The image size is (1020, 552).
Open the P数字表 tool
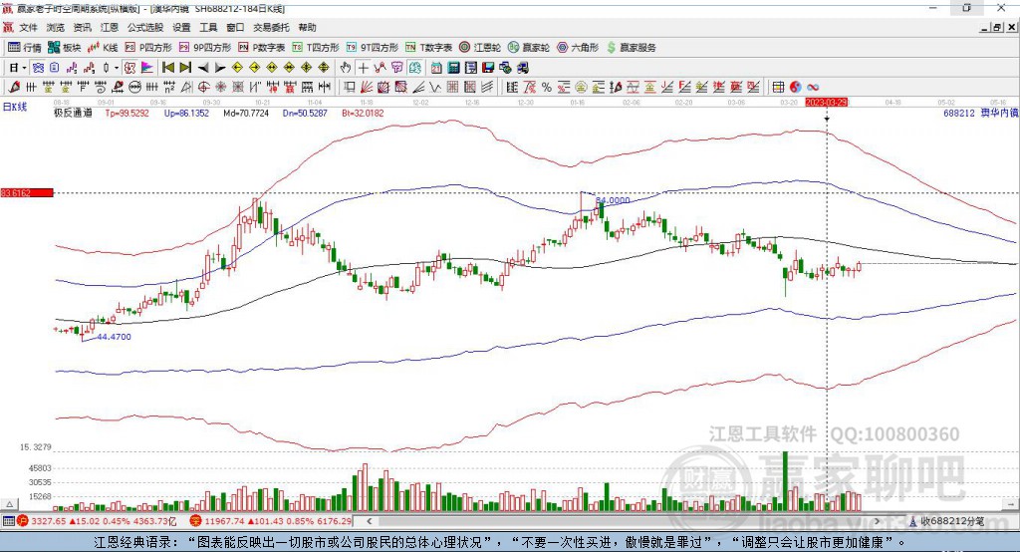click(262, 48)
